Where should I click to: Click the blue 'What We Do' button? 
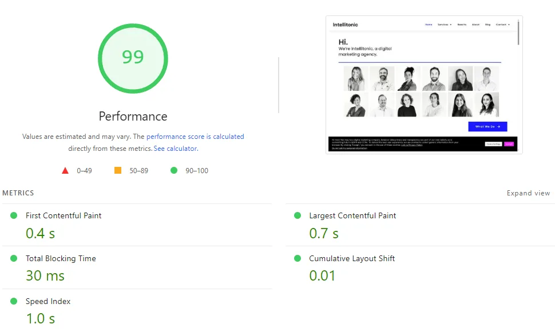pos(487,126)
